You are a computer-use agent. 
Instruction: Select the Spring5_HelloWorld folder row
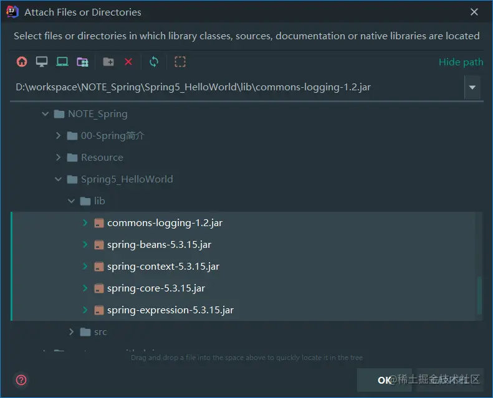[247, 179]
